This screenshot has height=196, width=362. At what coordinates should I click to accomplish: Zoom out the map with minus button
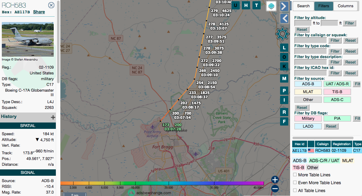[x=275, y=189]
